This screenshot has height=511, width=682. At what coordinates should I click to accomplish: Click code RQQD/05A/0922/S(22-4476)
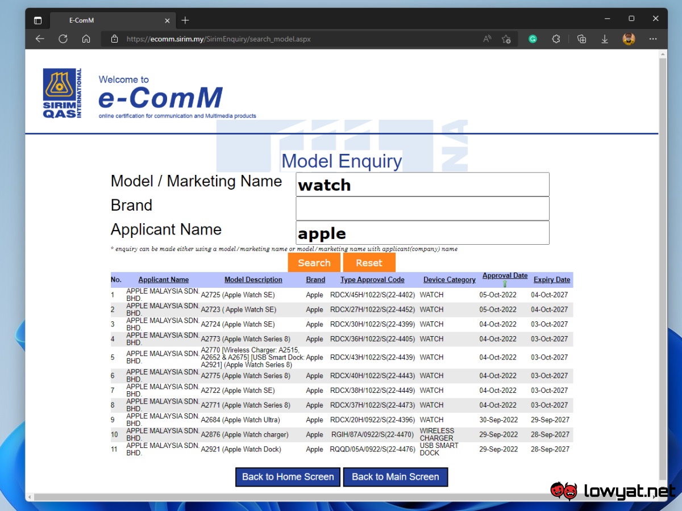tap(373, 449)
